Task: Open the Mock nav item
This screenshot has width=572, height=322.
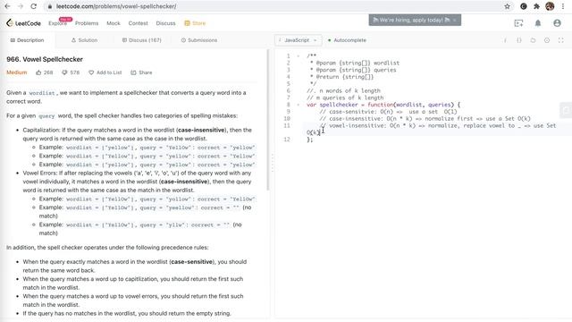Action: (x=114, y=23)
